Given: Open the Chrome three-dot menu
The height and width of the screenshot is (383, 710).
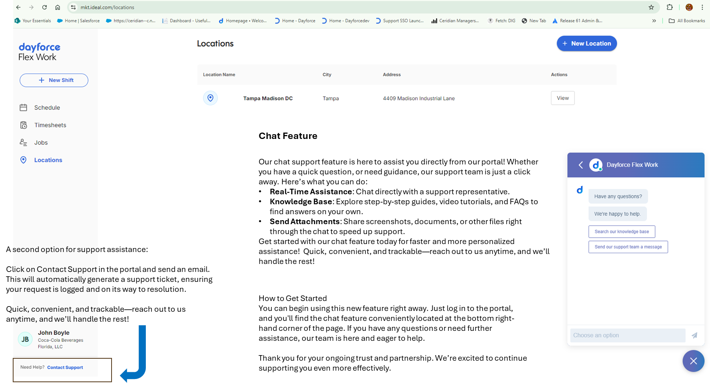Looking at the screenshot, I should point(702,7).
